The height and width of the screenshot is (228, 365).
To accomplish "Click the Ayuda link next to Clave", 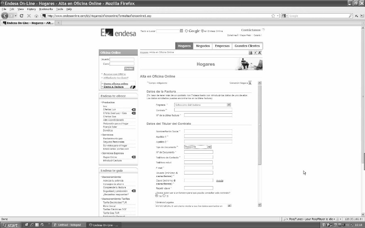I will pyautogui.click(x=220, y=181).
